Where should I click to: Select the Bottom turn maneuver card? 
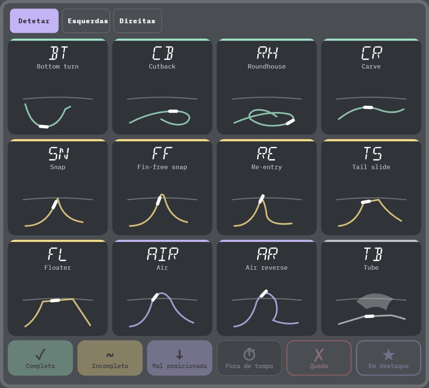pos(58,87)
